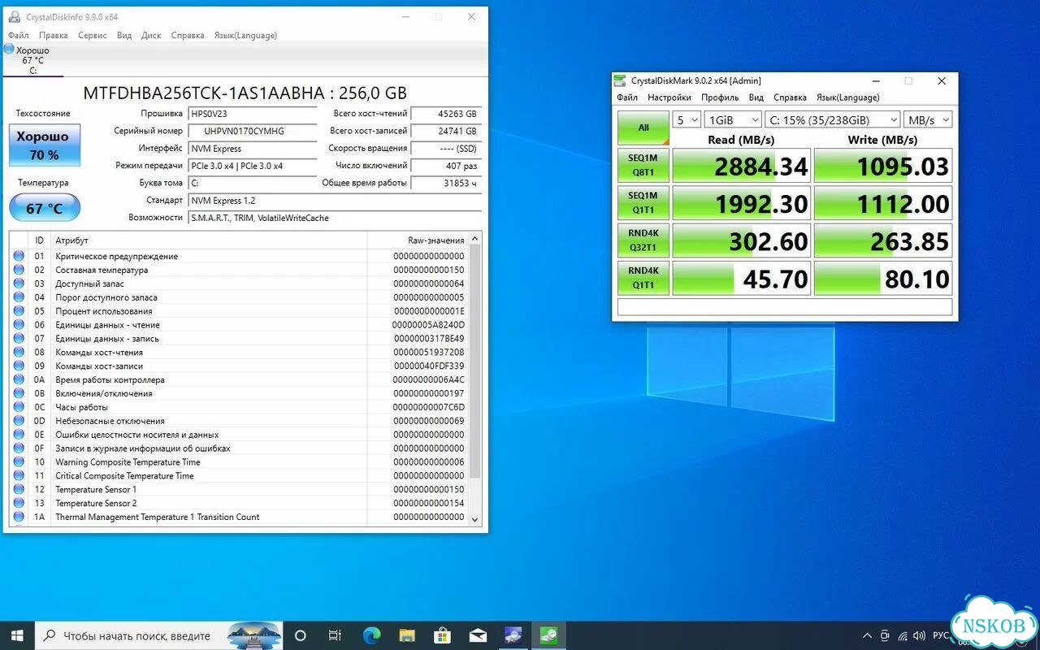The width and height of the screenshot is (1040, 650).
Task: Run the RND4K Q1T1 test
Action: (x=643, y=278)
